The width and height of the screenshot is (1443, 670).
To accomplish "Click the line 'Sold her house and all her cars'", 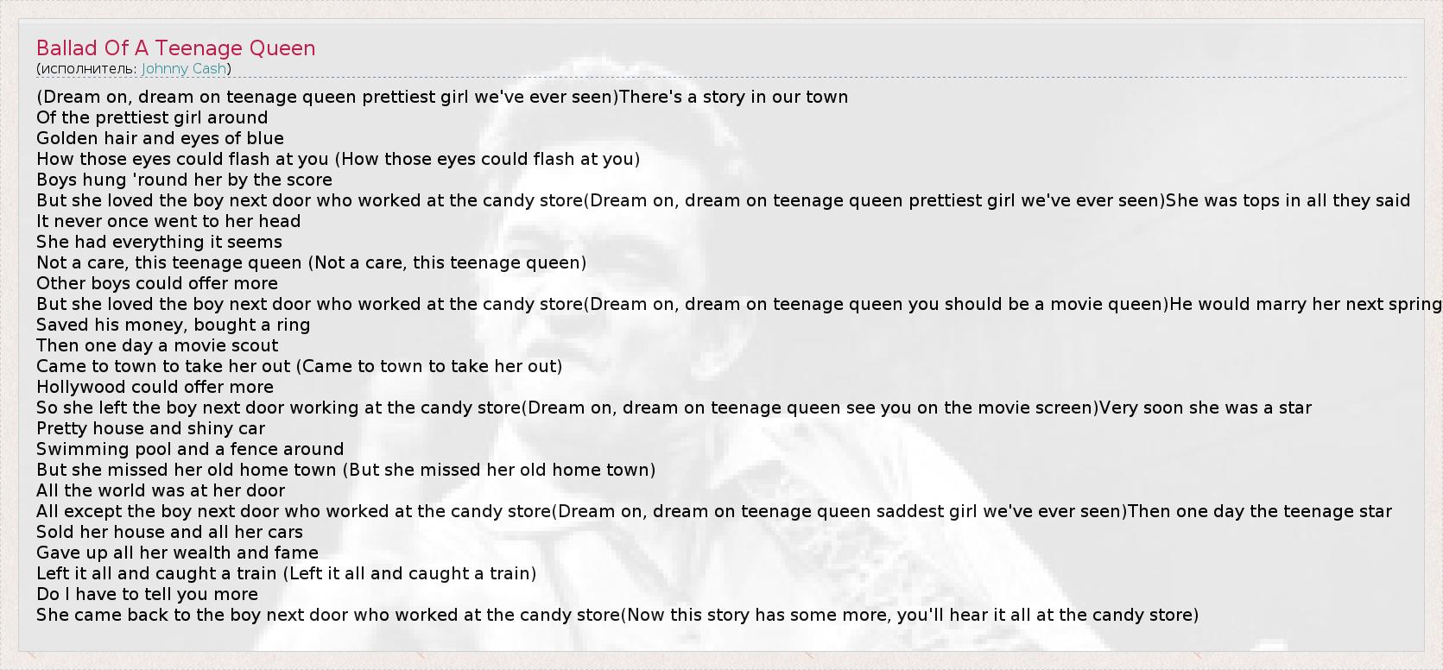I will pos(169,532).
